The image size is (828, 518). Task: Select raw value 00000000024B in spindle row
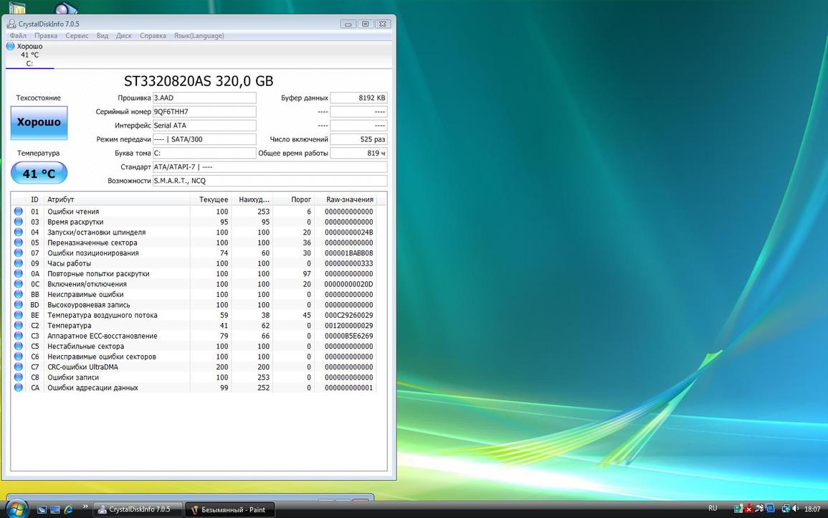348,232
